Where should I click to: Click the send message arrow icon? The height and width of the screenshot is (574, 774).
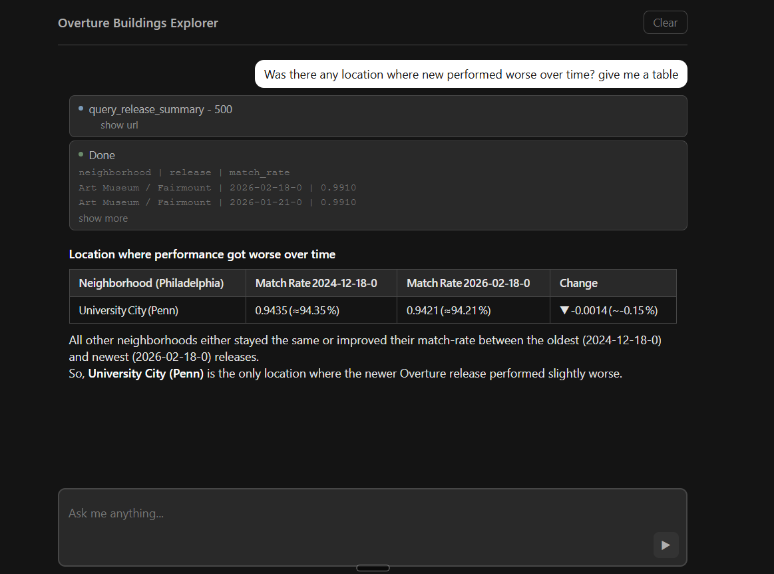665,545
